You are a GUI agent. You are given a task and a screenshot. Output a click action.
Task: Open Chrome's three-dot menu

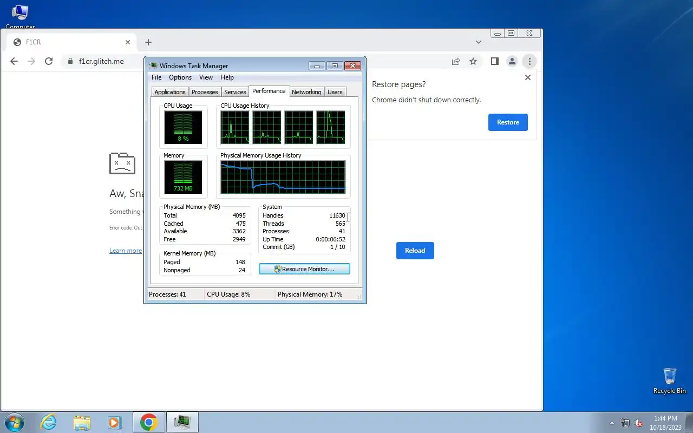529,61
